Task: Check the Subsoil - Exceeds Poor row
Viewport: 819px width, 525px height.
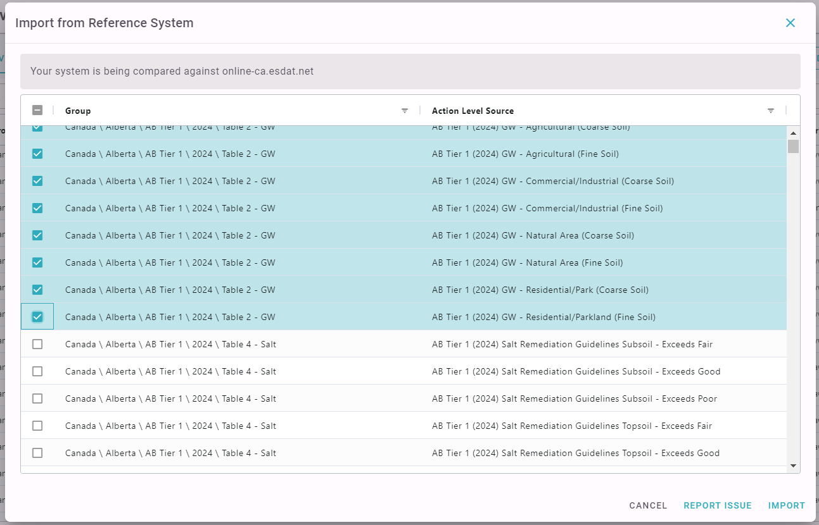Action: 37,398
